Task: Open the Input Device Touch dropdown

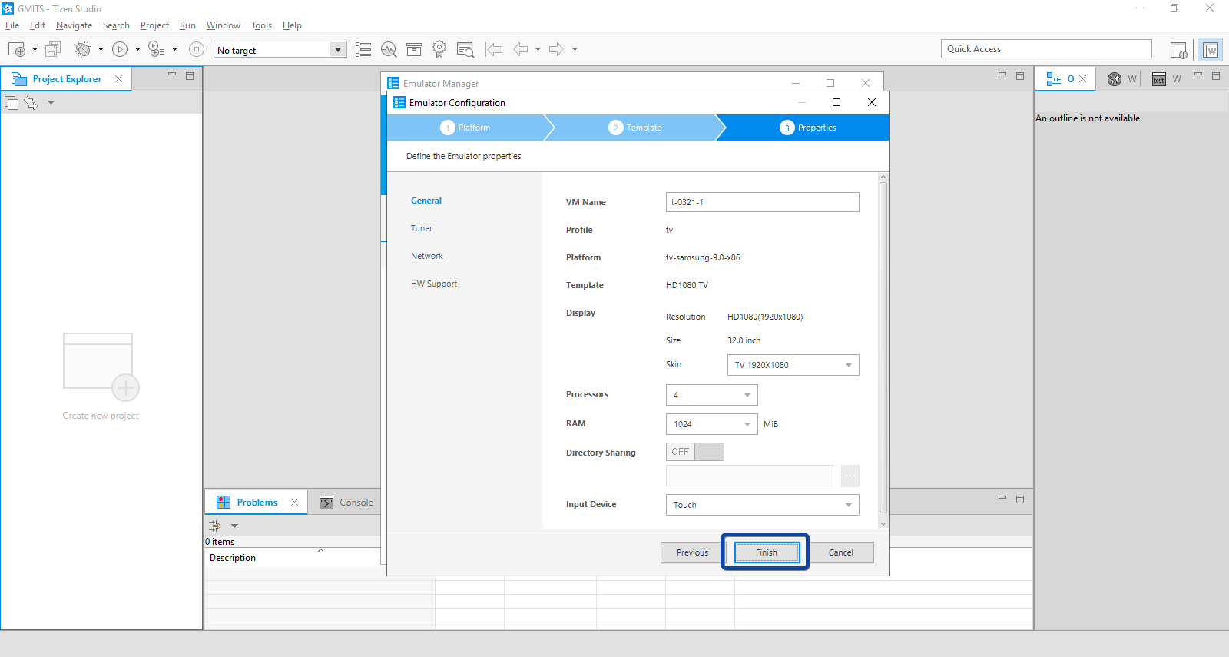Action: pyautogui.click(x=762, y=505)
